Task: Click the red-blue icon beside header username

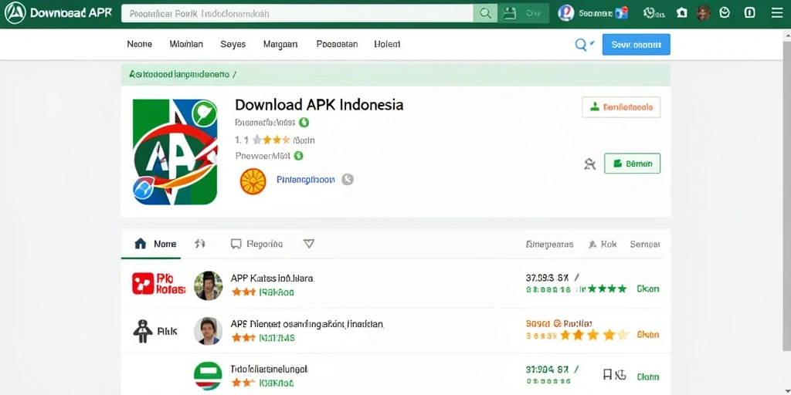Action: pyautogui.click(x=623, y=13)
